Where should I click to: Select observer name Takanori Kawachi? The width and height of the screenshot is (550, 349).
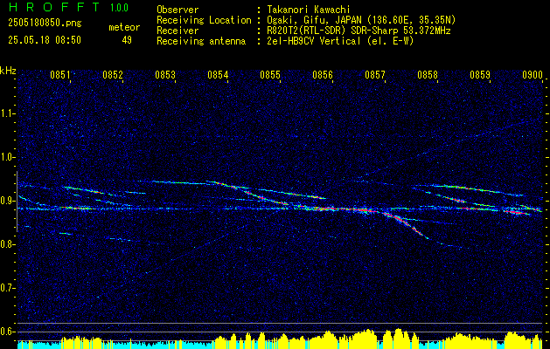click(x=309, y=10)
